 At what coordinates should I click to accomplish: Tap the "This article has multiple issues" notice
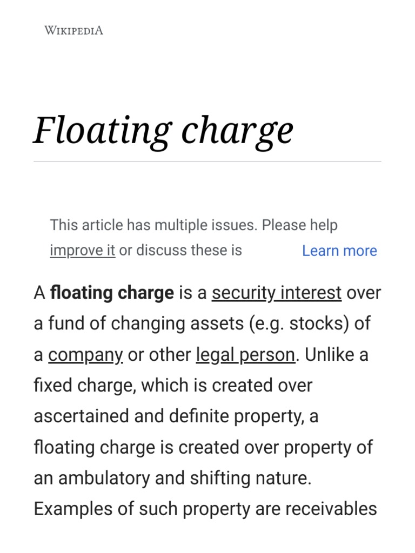click(x=152, y=225)
